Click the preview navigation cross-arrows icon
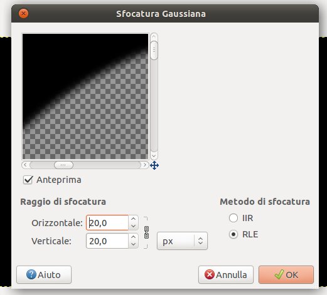Screen dimensions: 327x295 click(154, 165)
